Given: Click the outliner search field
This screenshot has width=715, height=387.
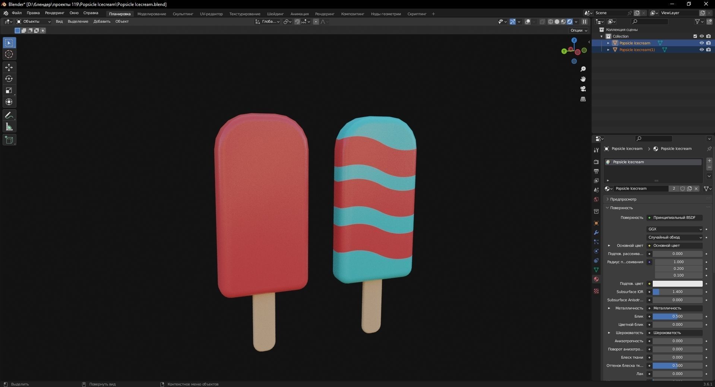Looking at the screenshot, I should click(x=650, y=22).
